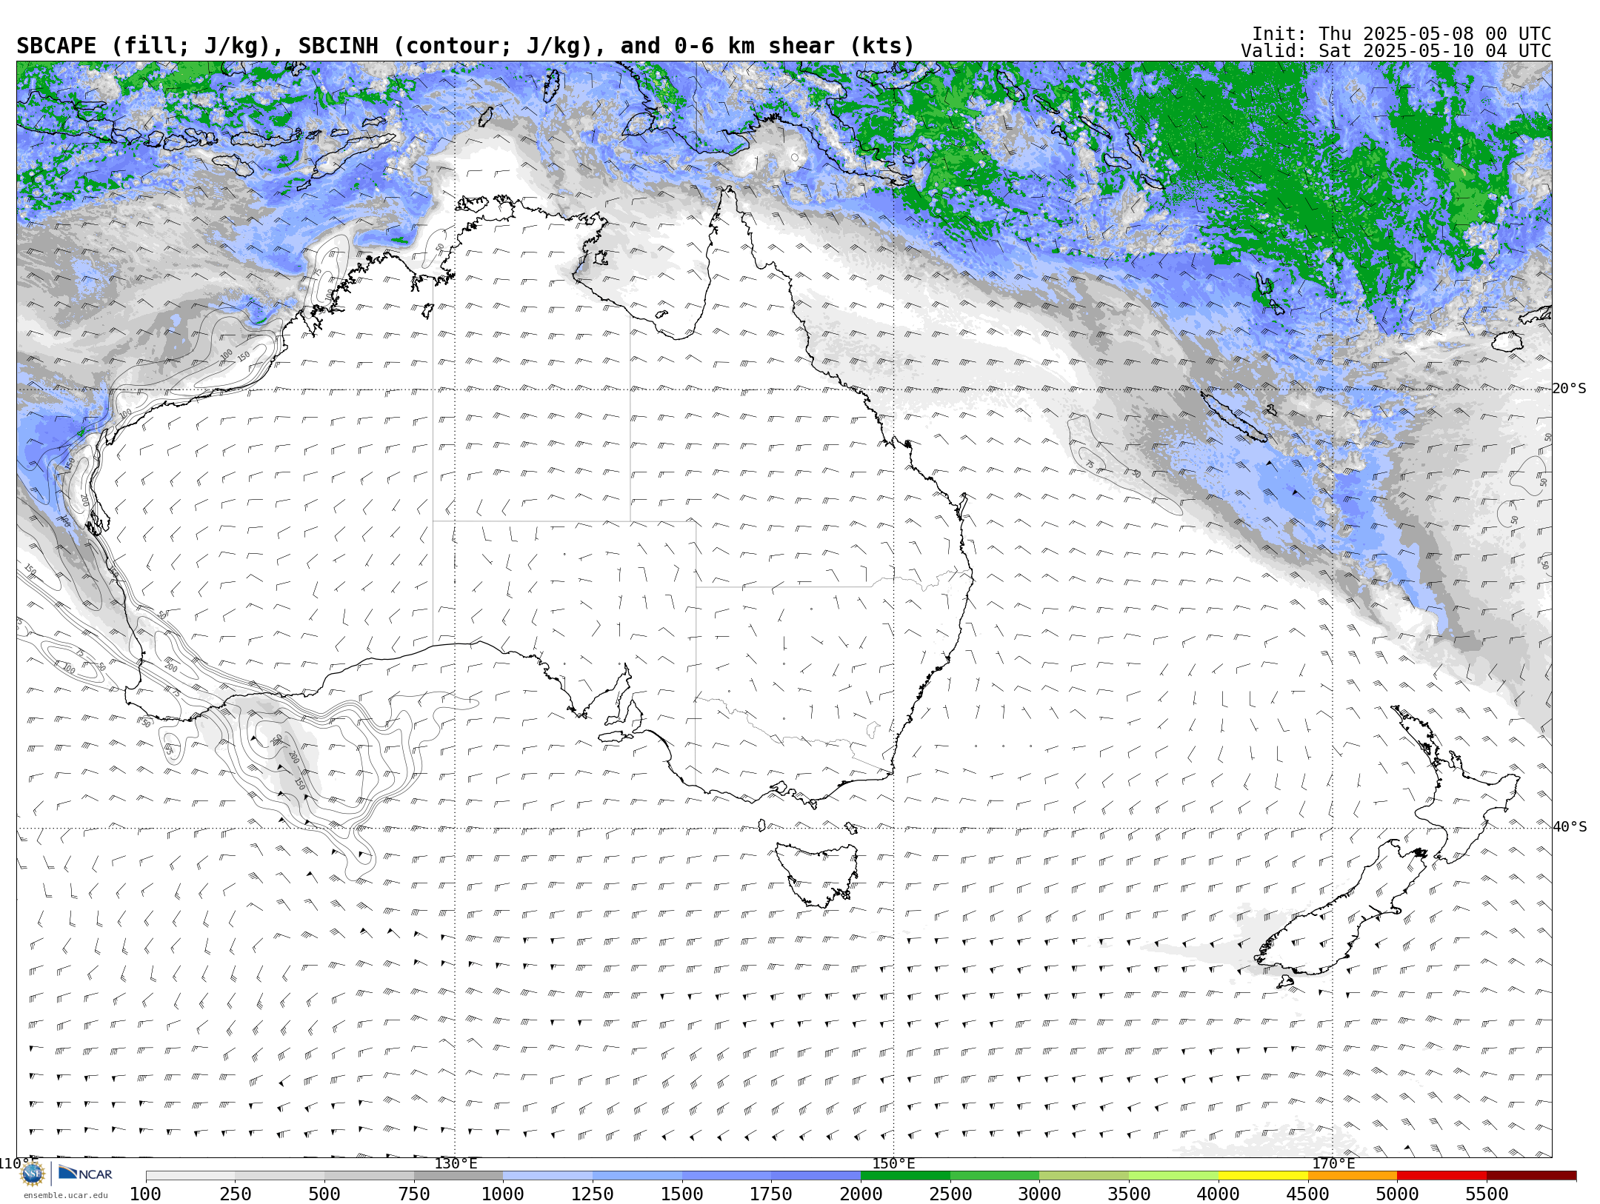Pick the dark gray 750–1000 colorbar segment

click(459, 1176)
